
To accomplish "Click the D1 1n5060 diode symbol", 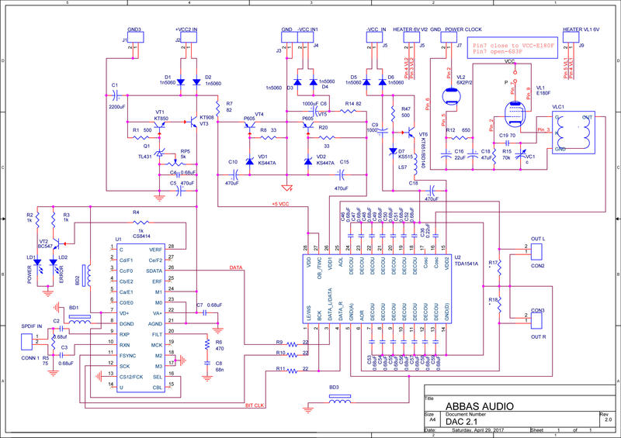I will pyautogui.click(x=181, y=82).
